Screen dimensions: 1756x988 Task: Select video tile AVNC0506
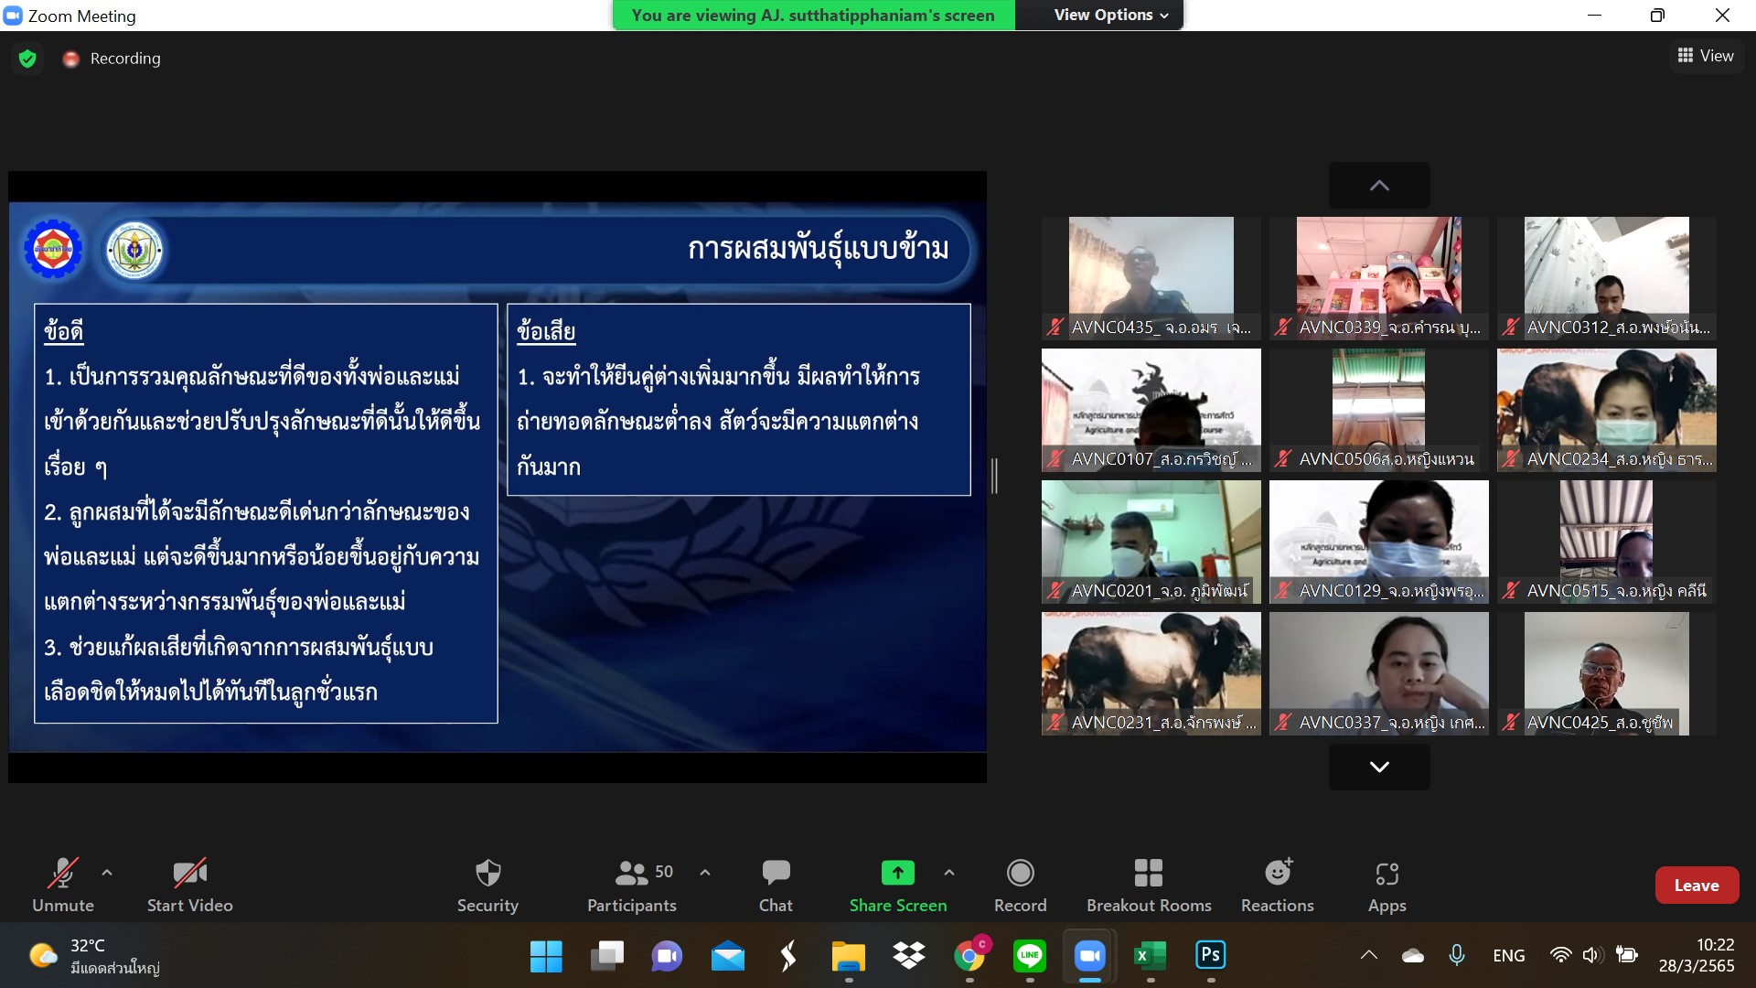click(x=1378, y=410)
